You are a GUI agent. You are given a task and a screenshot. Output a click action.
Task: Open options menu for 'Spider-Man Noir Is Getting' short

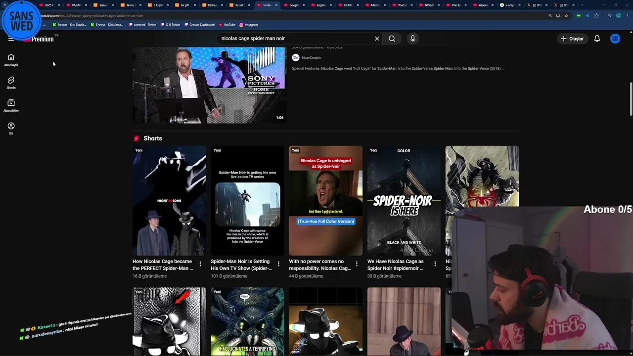[278, 264]
